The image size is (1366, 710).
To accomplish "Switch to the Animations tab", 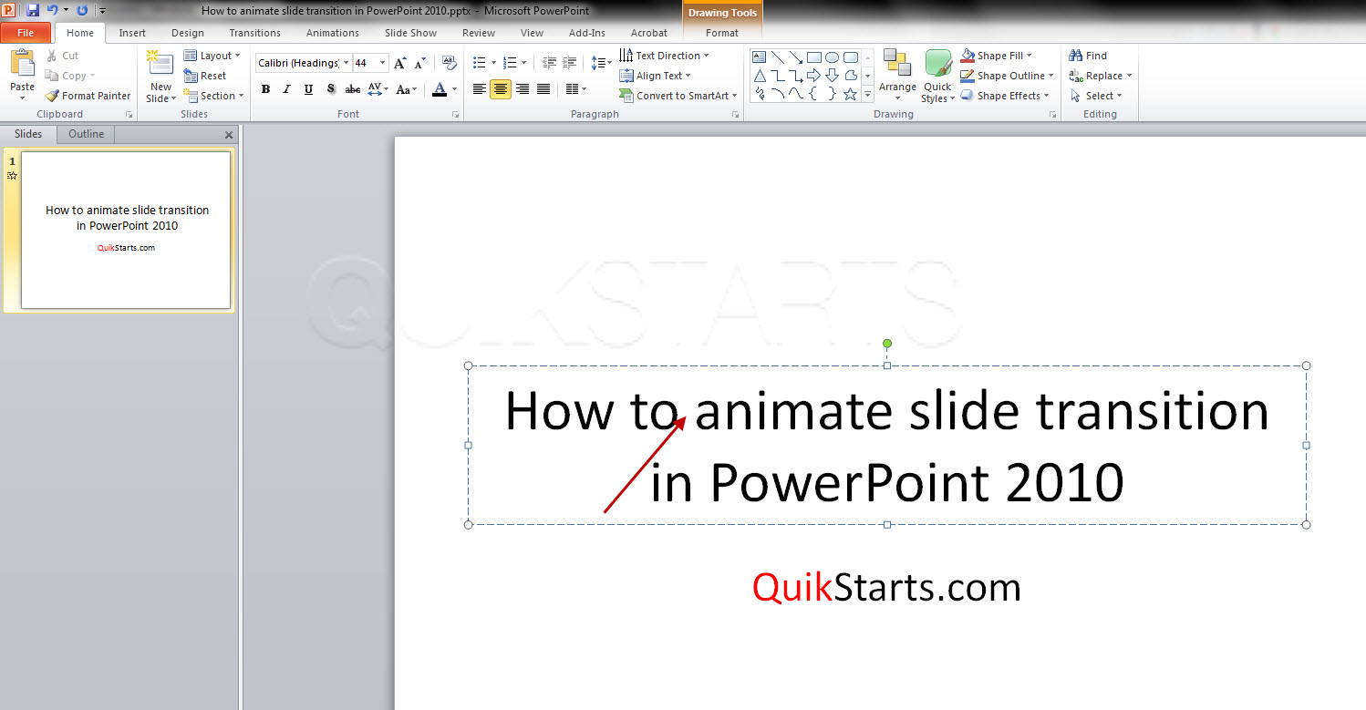I will pos(333,33).
